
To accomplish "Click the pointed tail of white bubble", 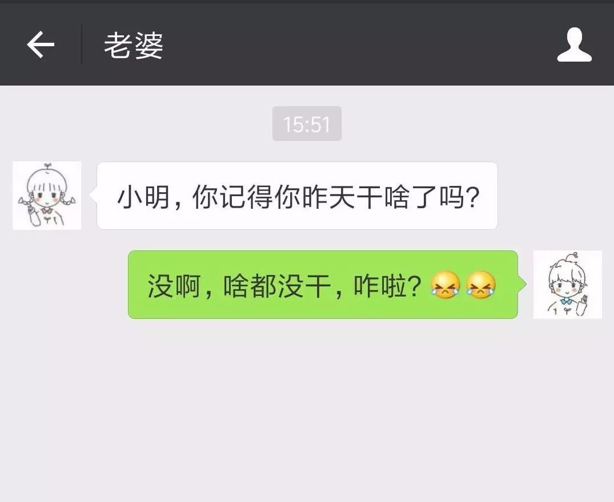I will click(93, 195).
